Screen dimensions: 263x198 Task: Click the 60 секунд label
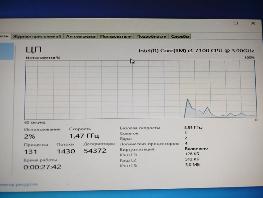pos(35,122)
